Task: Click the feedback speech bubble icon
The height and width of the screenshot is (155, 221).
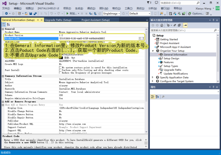Action: pos(157,3)
